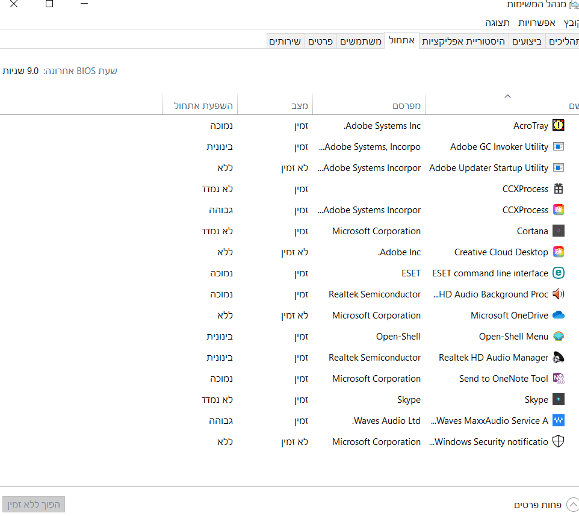The image size is (579, 516).
Task: Click the status cell of Windows Security notification
Action: (294, 442)
